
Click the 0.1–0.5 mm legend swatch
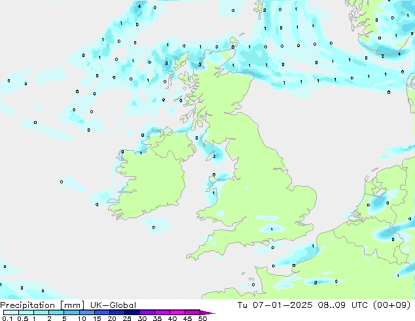(x=11, y=312)
